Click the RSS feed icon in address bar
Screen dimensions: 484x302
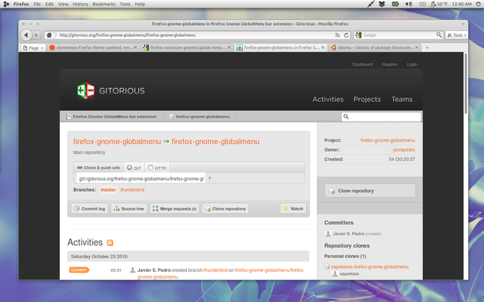(337, 35)
